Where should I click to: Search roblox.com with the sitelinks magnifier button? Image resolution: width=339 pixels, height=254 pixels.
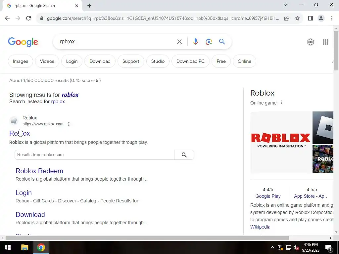point(184,155)
